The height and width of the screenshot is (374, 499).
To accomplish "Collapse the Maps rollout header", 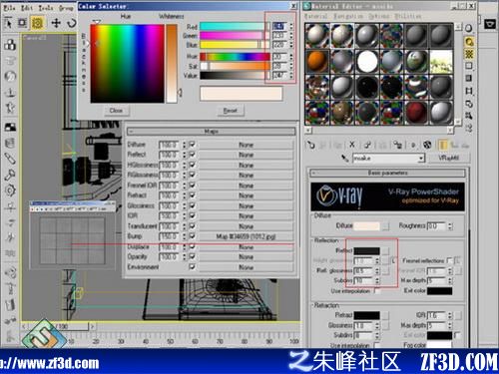I will (x=211, y=132).
